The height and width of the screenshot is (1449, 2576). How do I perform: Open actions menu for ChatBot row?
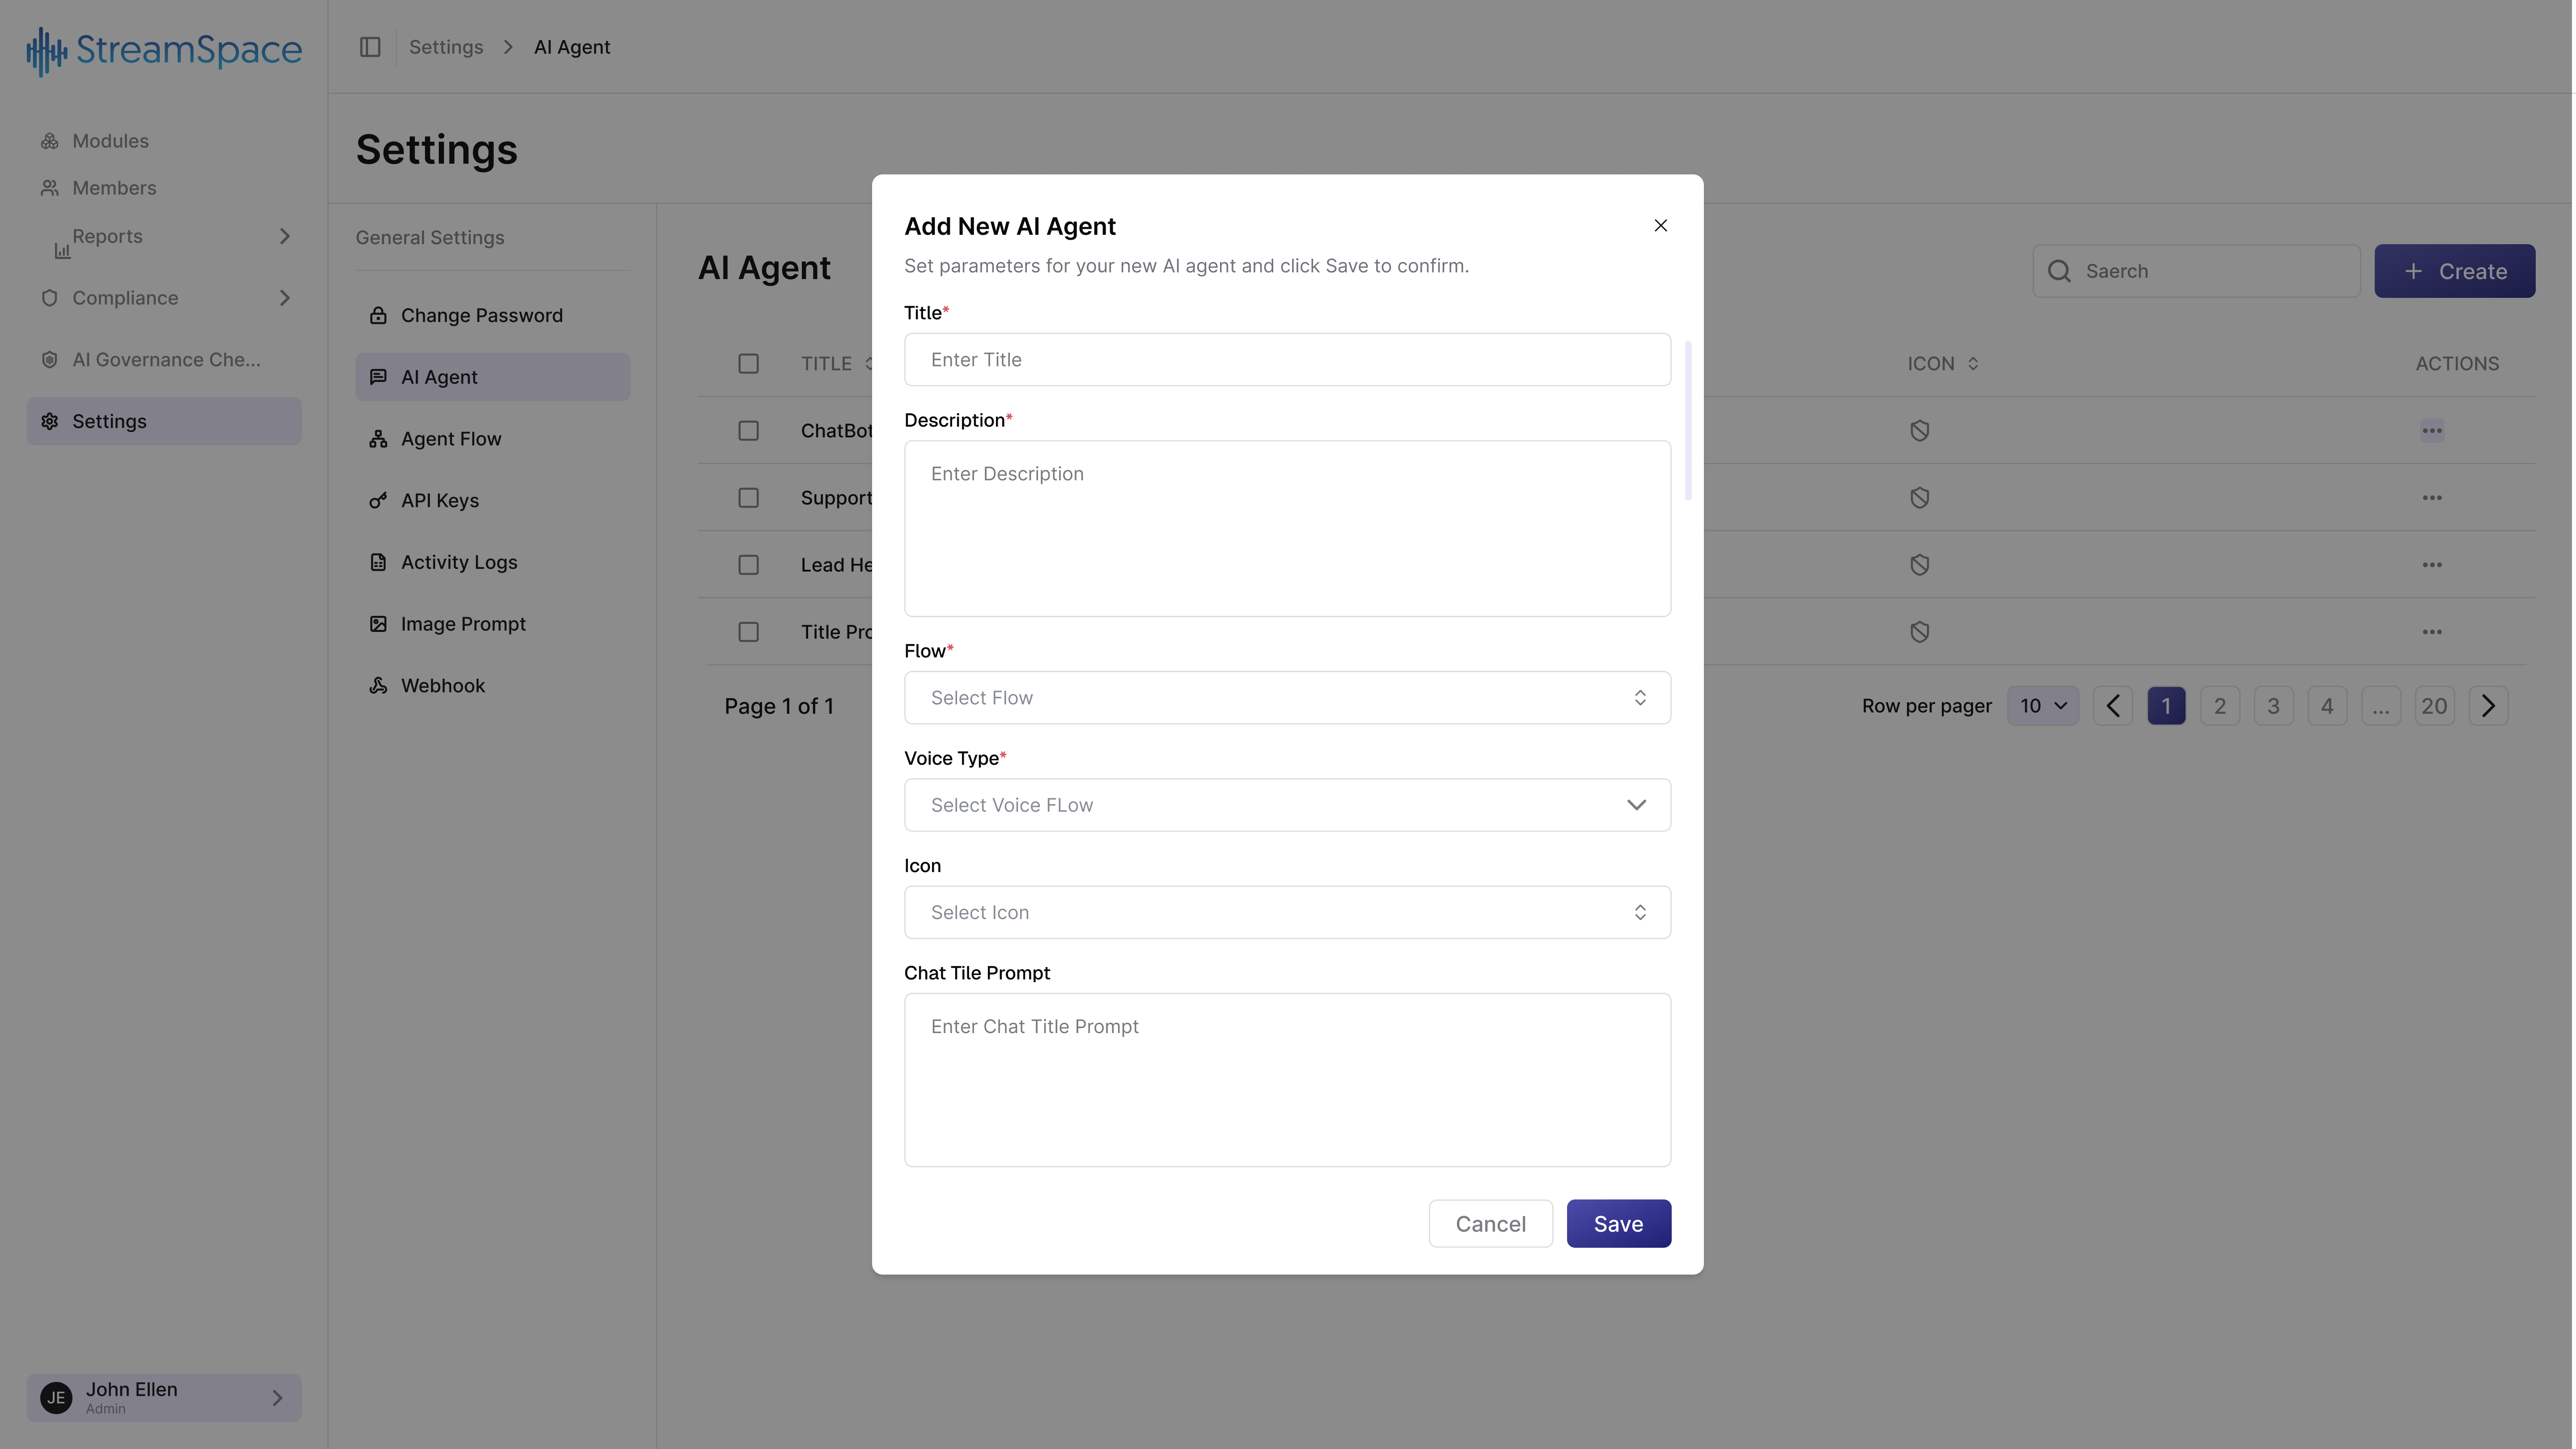click(x=2432, y=431)
